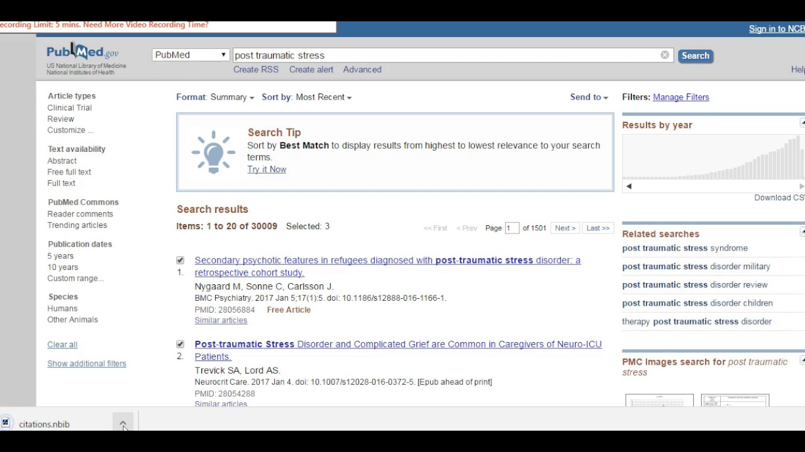Click the Clear all filters link

coord(62,345)
